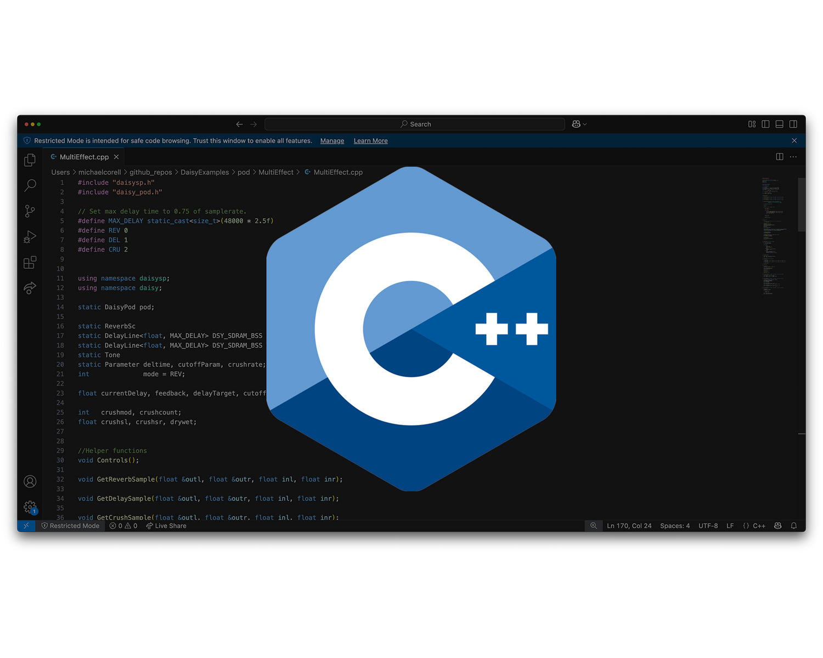823x658 pixels.
Task: Click the zoom magnifier status icon
Action: pos(594,526)
